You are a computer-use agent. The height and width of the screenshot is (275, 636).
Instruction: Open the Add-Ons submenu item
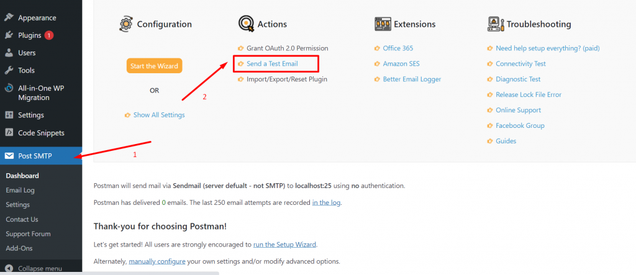(19, 248)
